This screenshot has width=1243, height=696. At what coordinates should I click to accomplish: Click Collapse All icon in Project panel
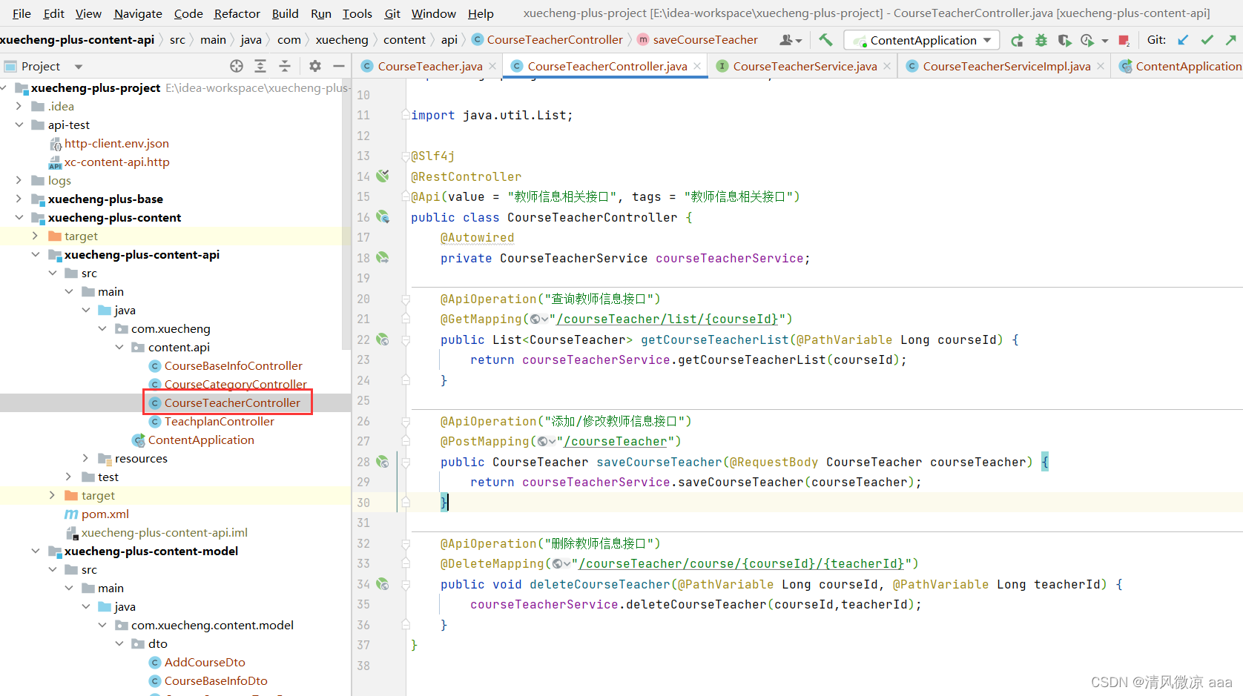(x=285, y=66)
